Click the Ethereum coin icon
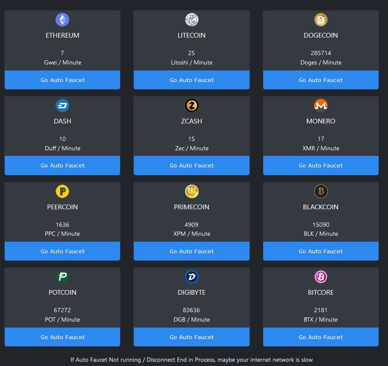The height and width of the screenshot is (366, 388). 62,20
